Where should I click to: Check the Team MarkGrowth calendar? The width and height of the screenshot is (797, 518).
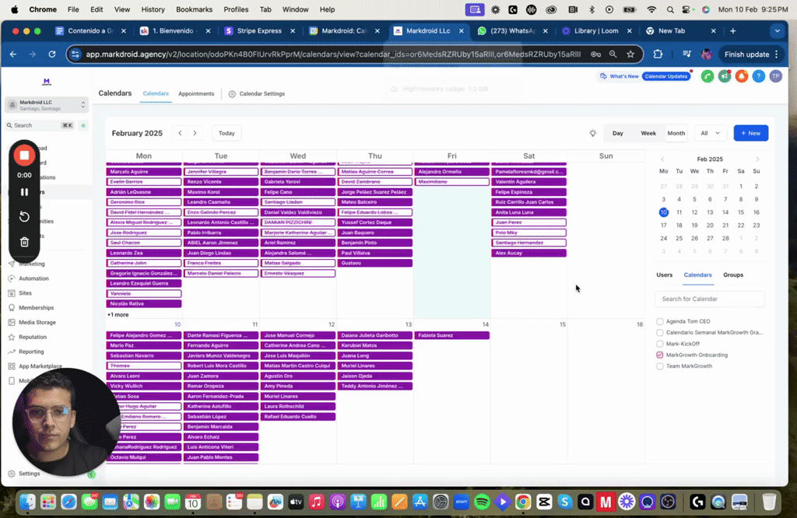pos(660,366)
